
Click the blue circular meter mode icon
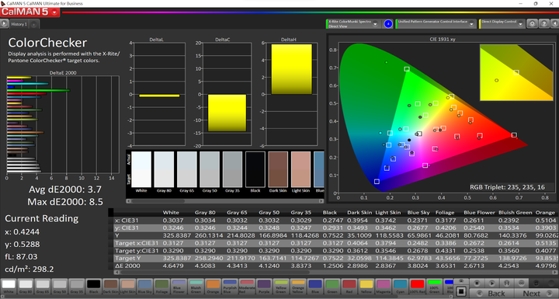[388, 24]
